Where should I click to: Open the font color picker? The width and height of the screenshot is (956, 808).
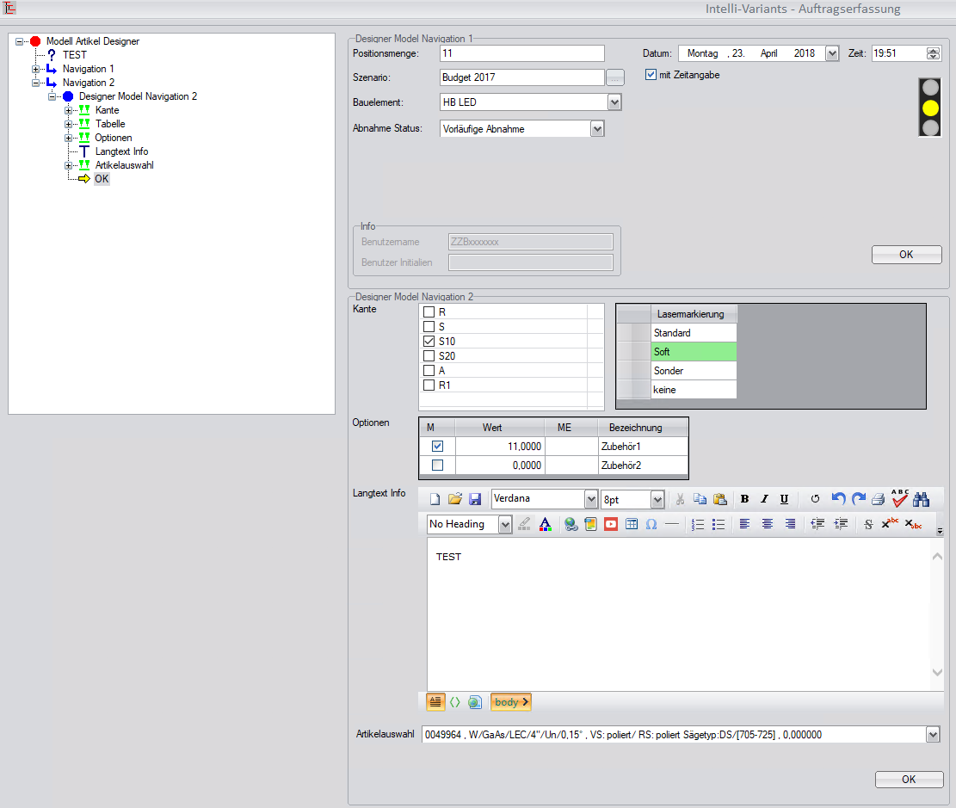(x=546, y=524)
